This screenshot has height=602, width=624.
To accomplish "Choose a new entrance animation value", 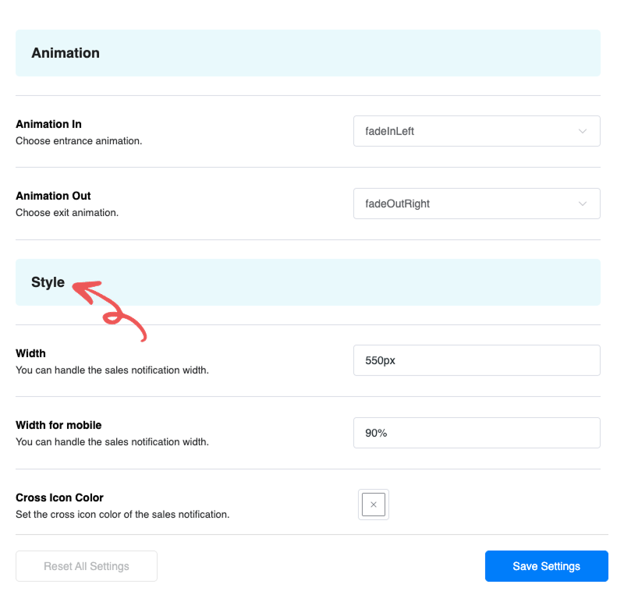I will [477, 131].
